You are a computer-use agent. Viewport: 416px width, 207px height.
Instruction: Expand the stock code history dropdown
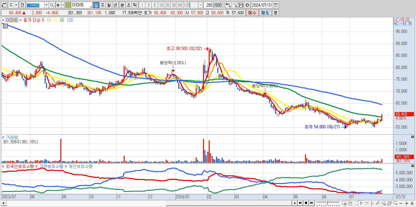[x=46, y=5]
